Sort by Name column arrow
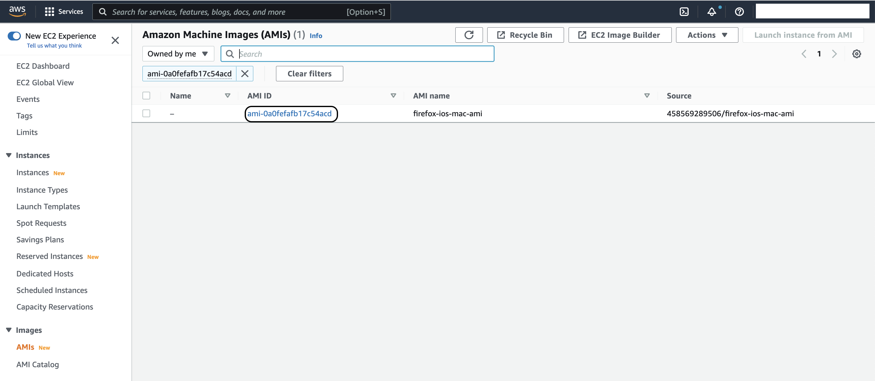 coord(227,96)
